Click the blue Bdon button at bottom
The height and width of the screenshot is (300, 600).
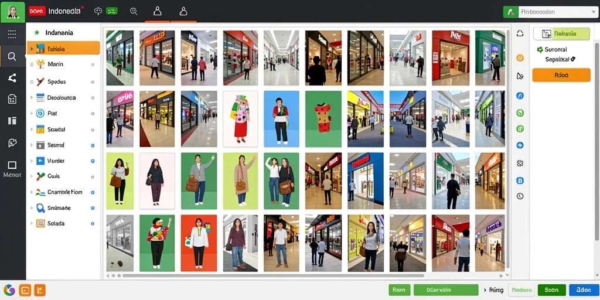(583, 290)
